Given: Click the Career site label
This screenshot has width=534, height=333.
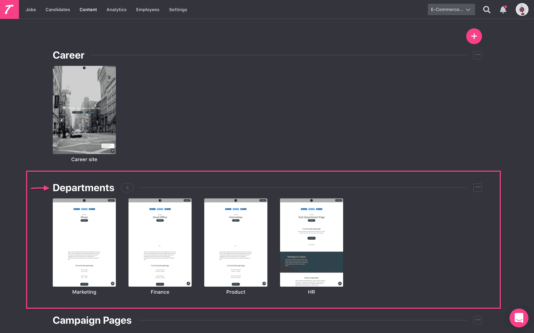Looking at the screenshot, I should point(84,159).
